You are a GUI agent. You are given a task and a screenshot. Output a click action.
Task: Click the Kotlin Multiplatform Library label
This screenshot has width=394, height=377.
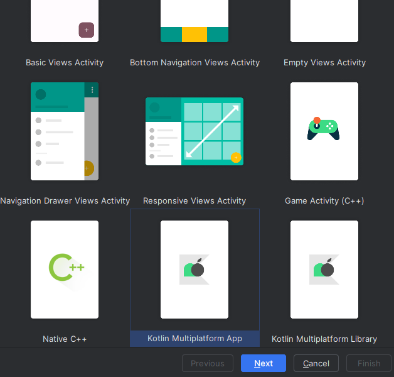tap(324, 339)
